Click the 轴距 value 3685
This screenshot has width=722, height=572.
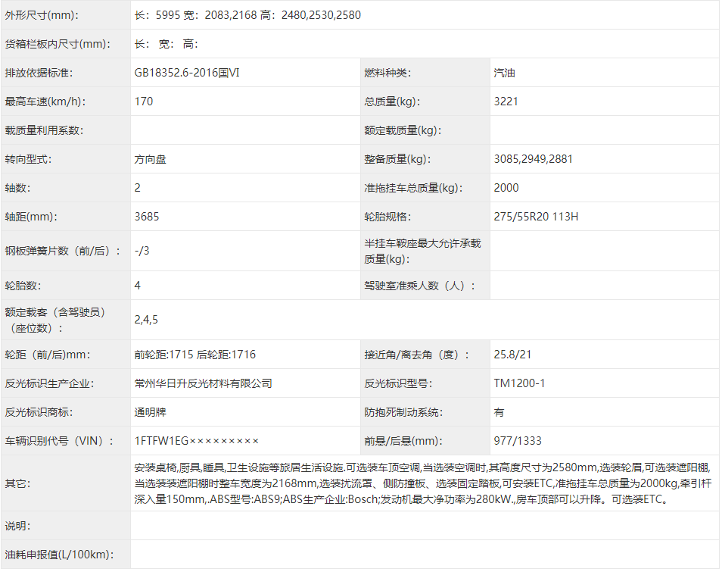click(x=147, y=217)
